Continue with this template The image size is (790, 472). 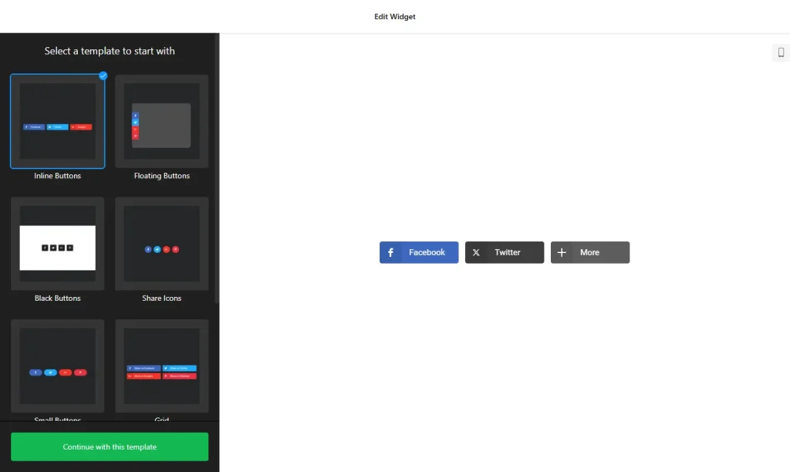[x=110, y=447]
